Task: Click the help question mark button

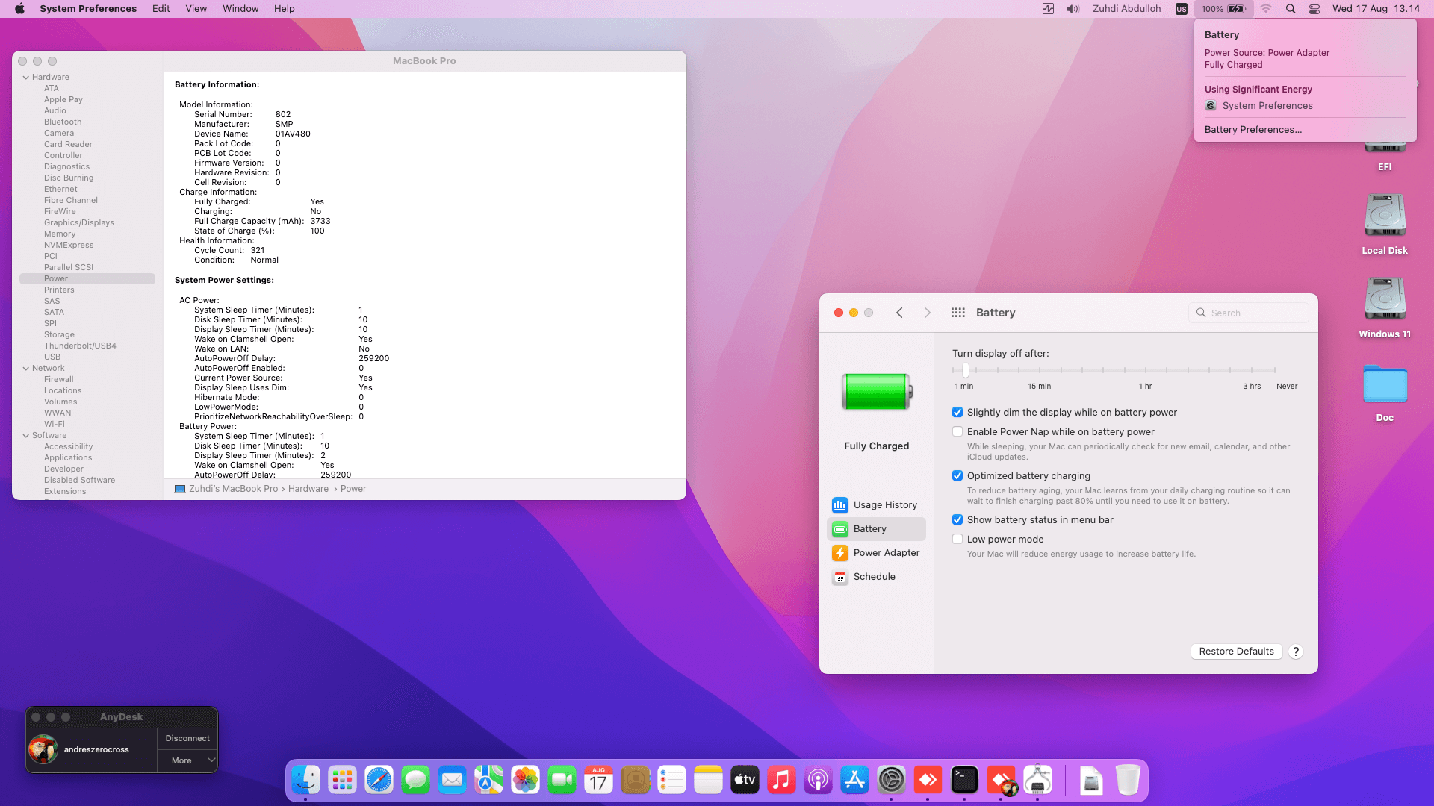Action: pos(1296,652)
